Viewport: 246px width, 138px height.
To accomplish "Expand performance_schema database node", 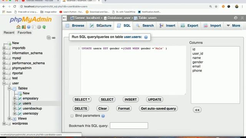I will click(4, 63).
